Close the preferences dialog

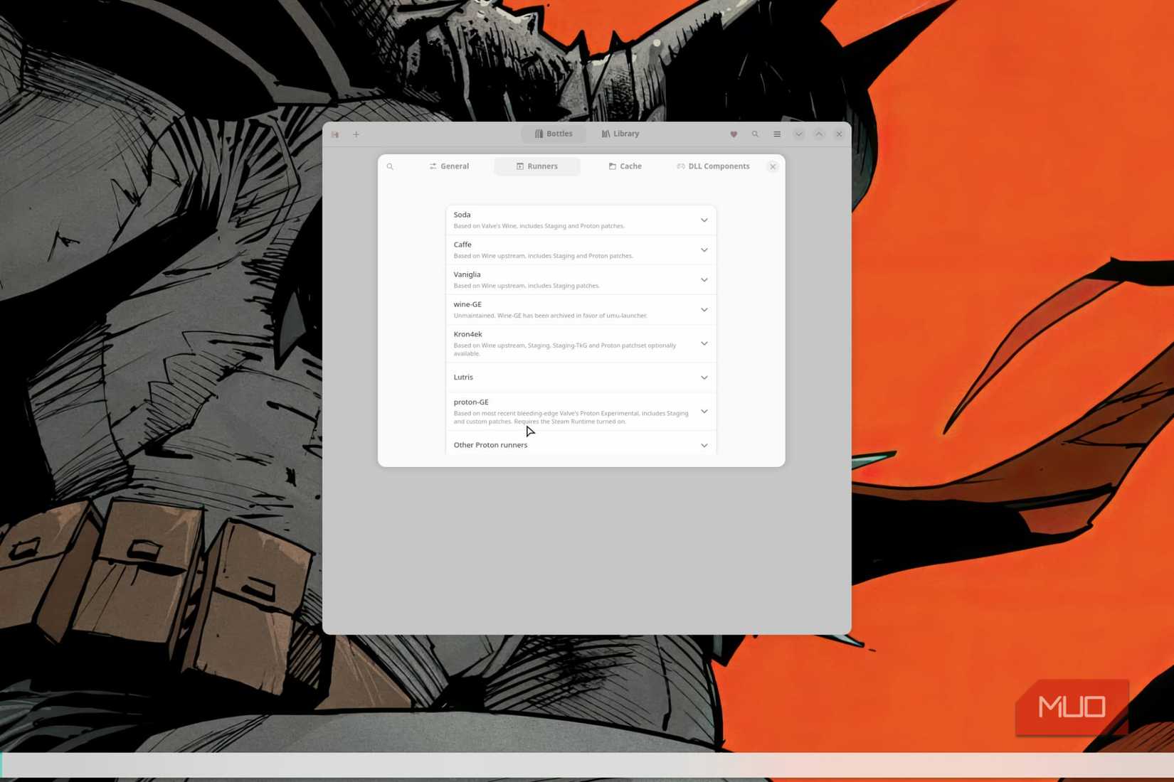[x=773, y=166]
